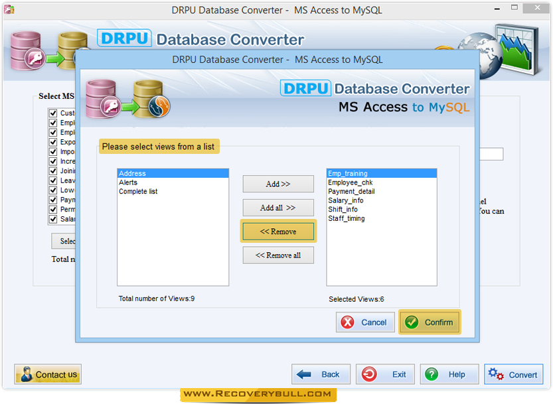
Task: Click the Contact us button
Action: pos(48,374)
